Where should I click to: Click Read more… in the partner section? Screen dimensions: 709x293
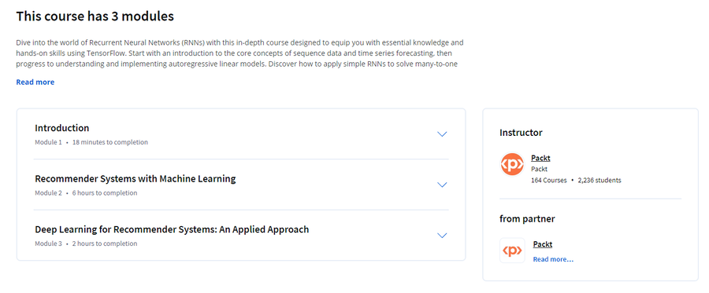point(553,259)
